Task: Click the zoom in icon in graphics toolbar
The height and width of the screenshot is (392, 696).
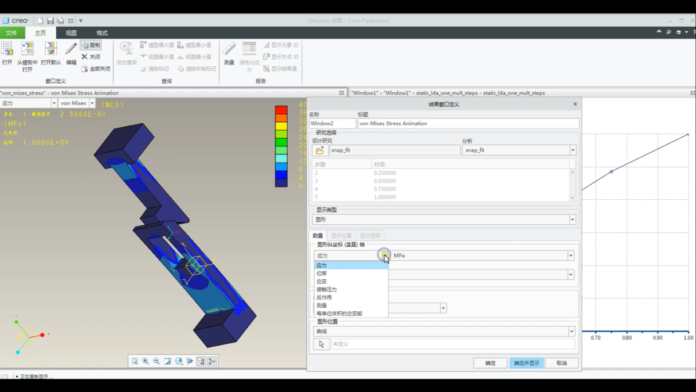Action: 146,361
